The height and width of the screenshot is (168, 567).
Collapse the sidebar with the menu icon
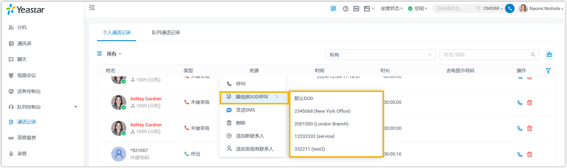pyautogui.click(x=92, y=8)
